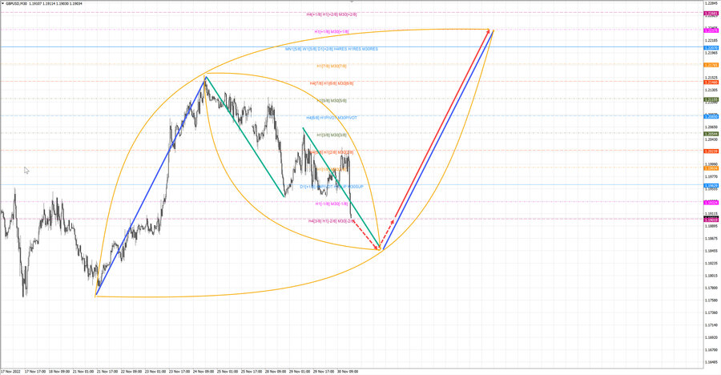Click the 1.17800 value on price scale

click(711, 288)
